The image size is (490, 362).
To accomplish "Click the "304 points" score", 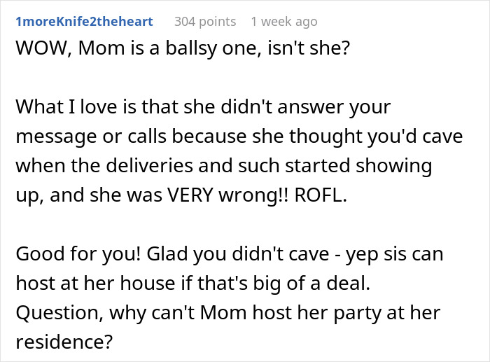I will 205,22.
